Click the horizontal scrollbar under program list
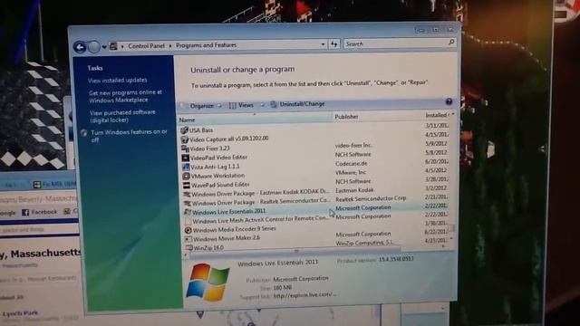 tap(296, 251)
